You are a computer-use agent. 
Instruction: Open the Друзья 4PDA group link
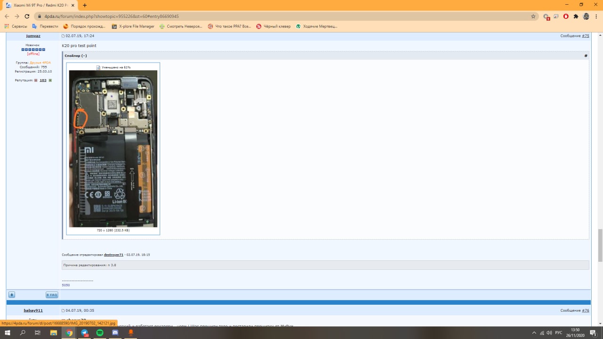pyautogui.click(x=40, y=63)
